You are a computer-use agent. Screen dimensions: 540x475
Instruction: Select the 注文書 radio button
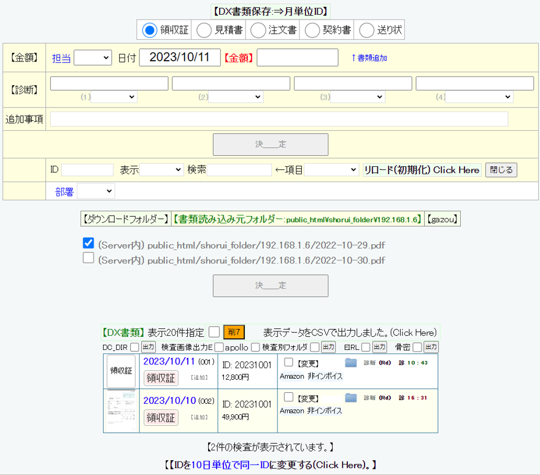point(258,30)
